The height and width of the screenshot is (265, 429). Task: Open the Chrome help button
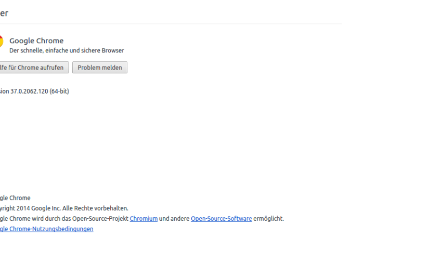34,68
